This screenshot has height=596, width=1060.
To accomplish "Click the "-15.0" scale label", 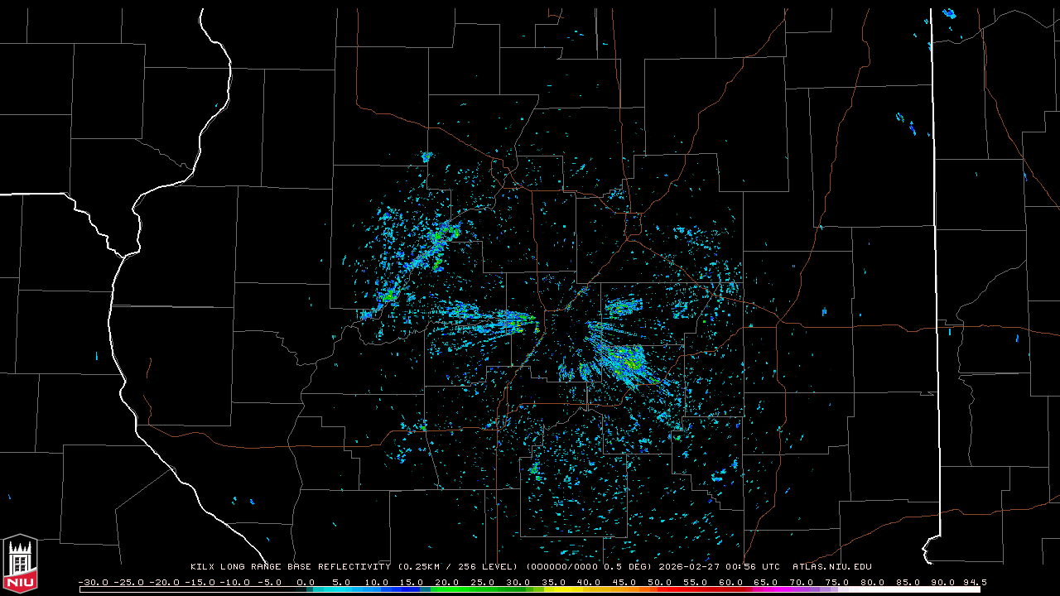I will [200, 582].
